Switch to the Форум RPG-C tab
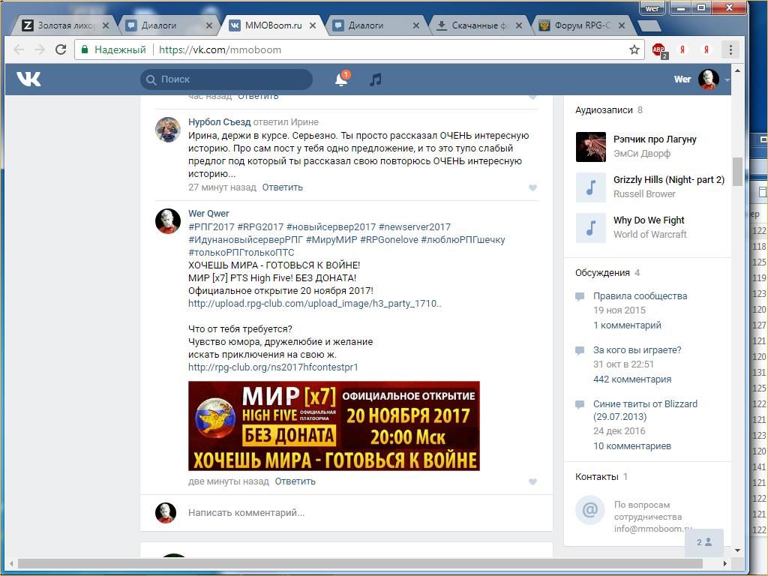The width and height of the screenshot is (768, 576). pyautogui.click(x=581, y=25)
